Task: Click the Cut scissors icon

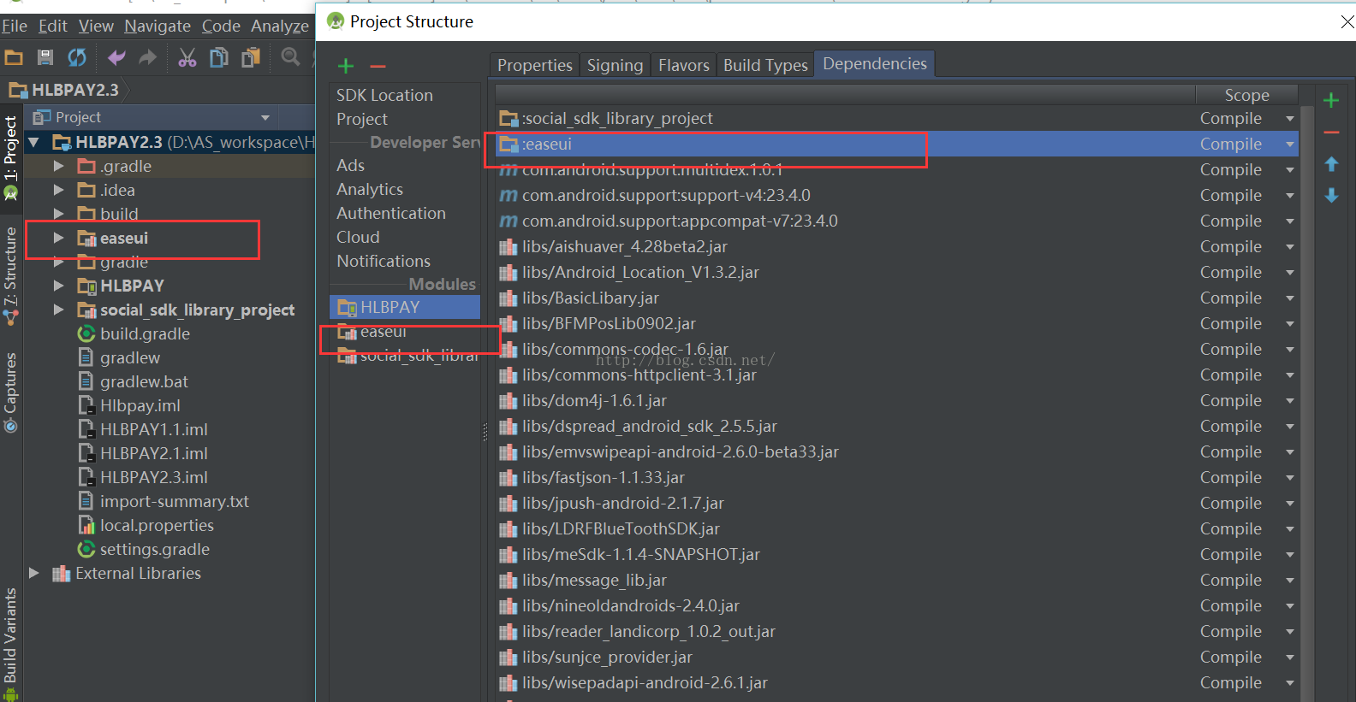Action: pos(187,57)
